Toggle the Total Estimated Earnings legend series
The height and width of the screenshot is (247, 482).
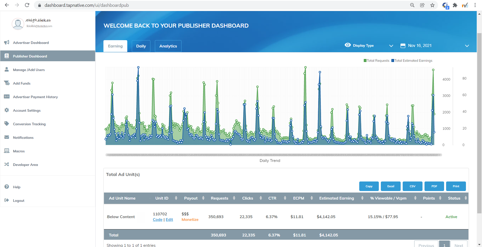click(x=412, y=60)
